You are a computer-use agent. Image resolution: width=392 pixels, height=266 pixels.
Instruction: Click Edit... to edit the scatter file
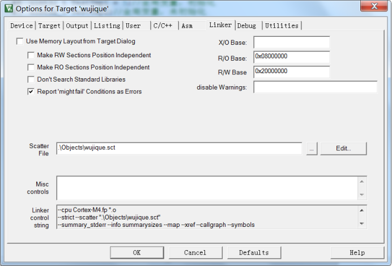(343, 149)
